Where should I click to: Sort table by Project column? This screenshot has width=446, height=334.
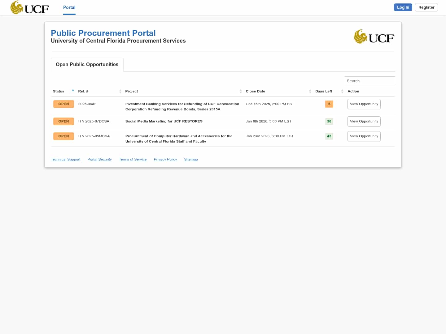pyautogui.click(x=241, y=91)
